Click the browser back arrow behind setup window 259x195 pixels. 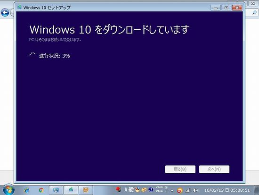[5, 13]
